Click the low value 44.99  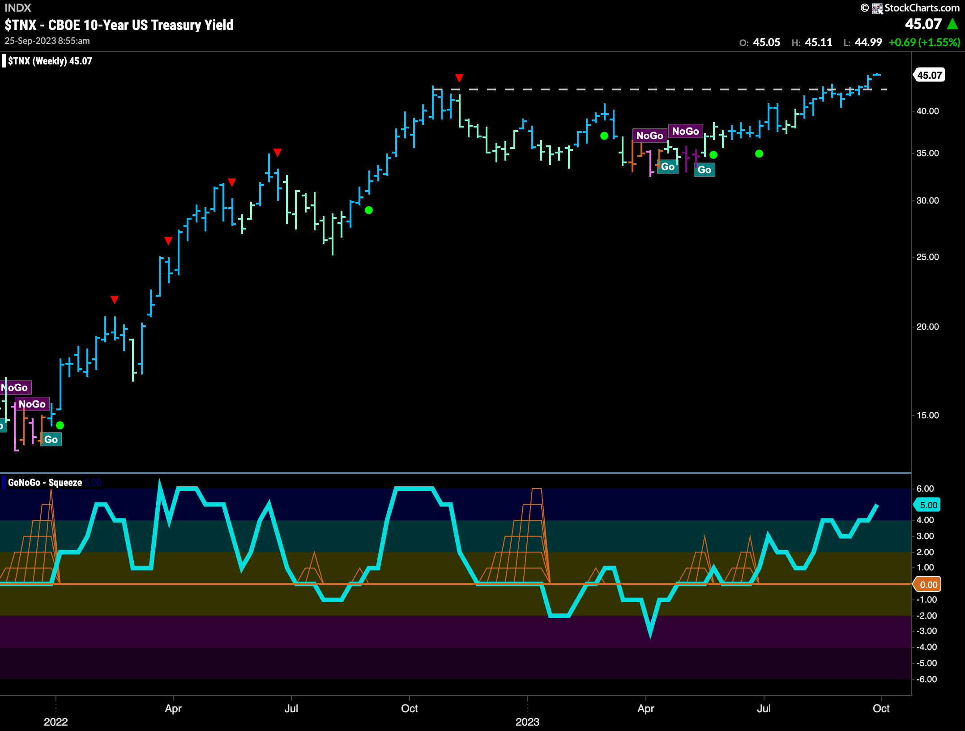point(868,42)
